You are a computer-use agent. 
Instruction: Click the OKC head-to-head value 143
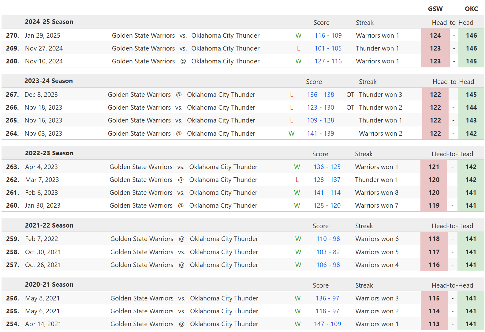(x=471, y=120)
